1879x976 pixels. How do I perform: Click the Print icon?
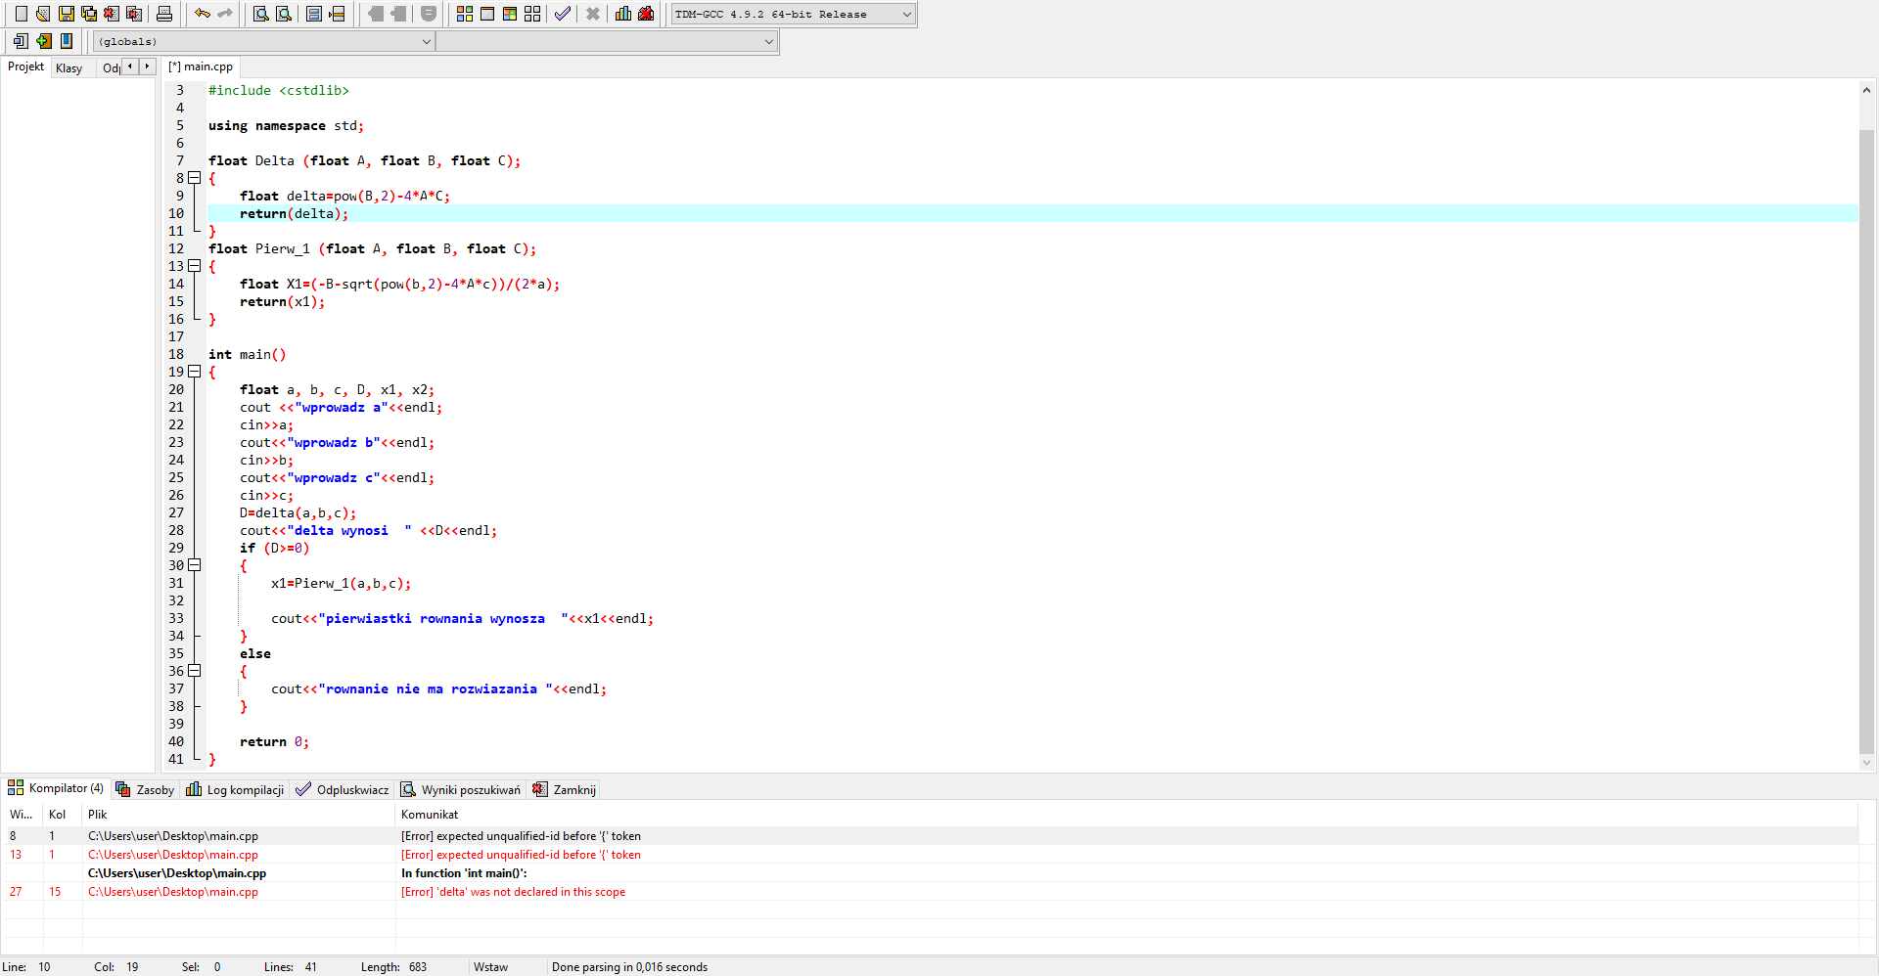164,14
